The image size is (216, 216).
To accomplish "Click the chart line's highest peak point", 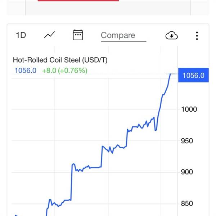I will click(170, 75).
